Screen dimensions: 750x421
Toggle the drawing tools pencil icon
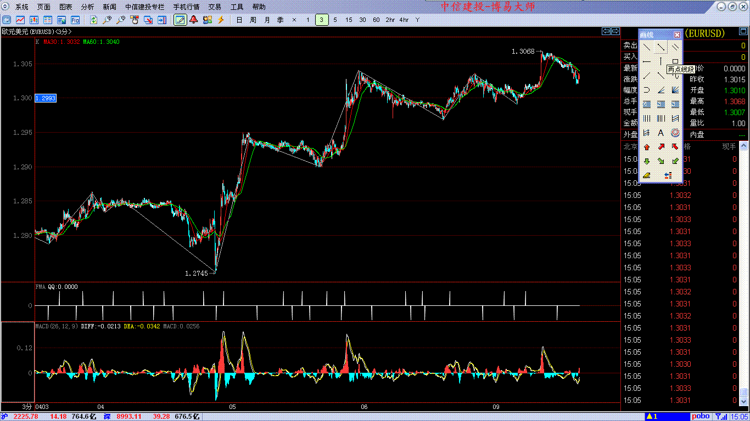pos(180,20)
